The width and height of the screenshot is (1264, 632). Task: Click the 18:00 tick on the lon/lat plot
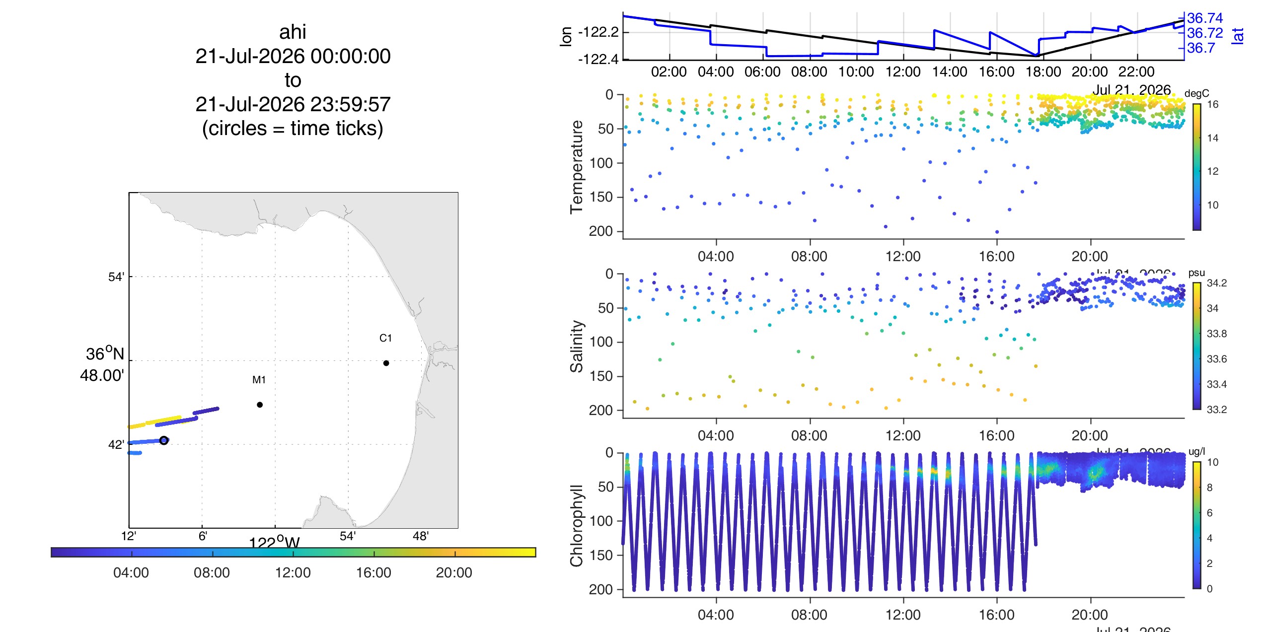click(1043, 71)
